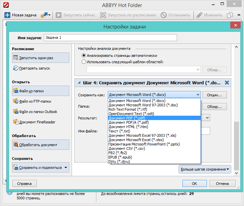
Task: Select HTML (*.htm) format
Action: coord(154,127)
